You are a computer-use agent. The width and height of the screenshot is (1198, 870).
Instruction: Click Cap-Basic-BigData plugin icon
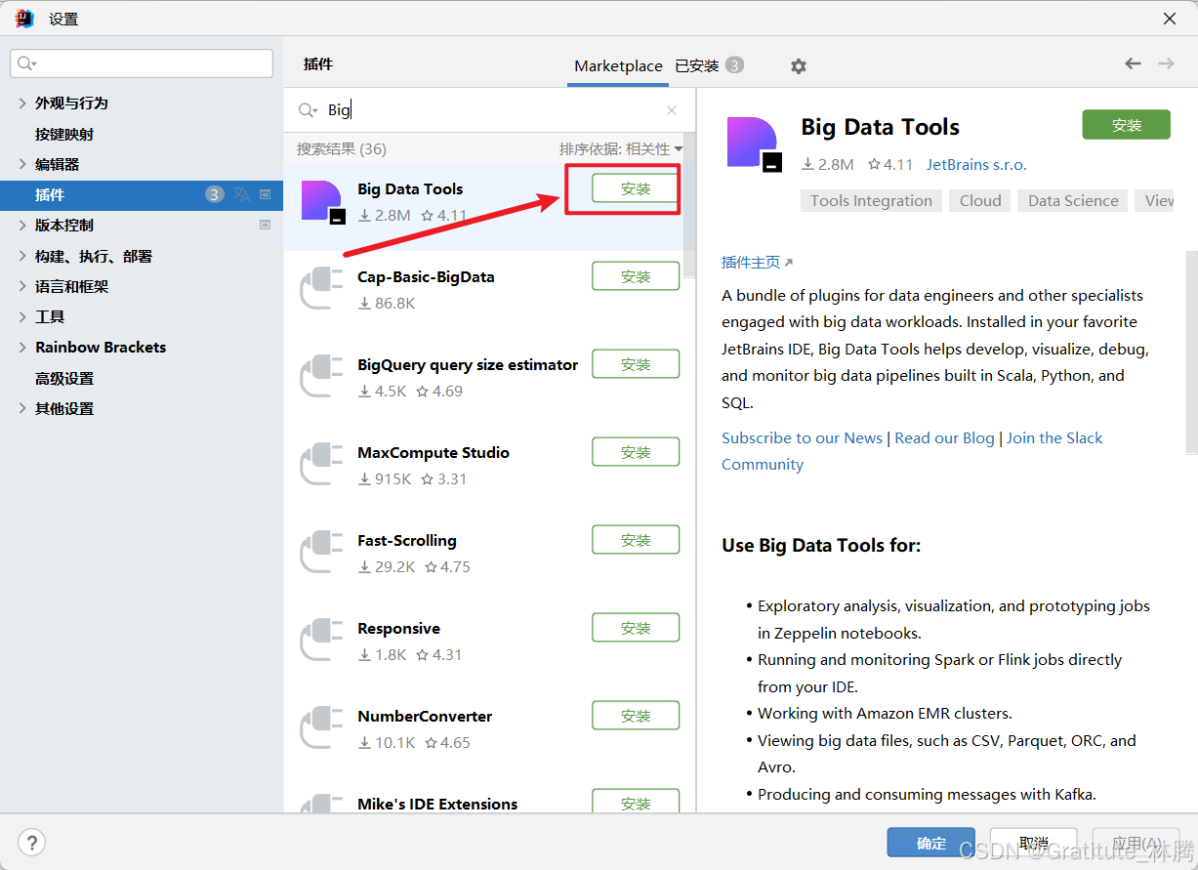[x=322, y=290]
